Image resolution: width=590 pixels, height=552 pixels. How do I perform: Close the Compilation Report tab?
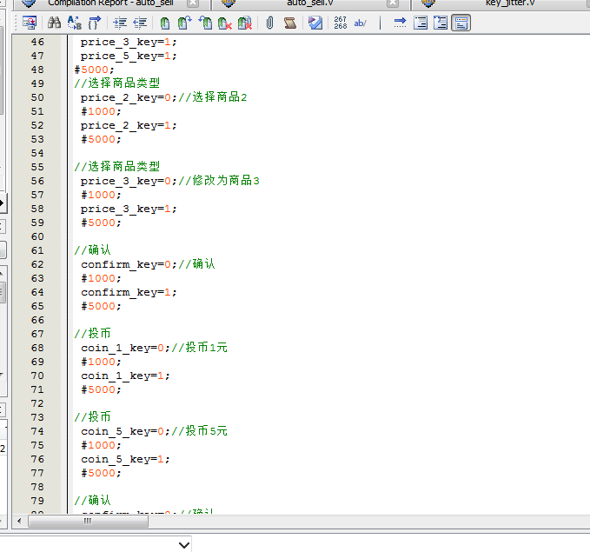coord(194,3)
